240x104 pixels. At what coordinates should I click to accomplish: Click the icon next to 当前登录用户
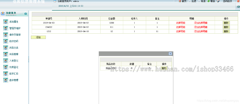[x=55, y=1]
